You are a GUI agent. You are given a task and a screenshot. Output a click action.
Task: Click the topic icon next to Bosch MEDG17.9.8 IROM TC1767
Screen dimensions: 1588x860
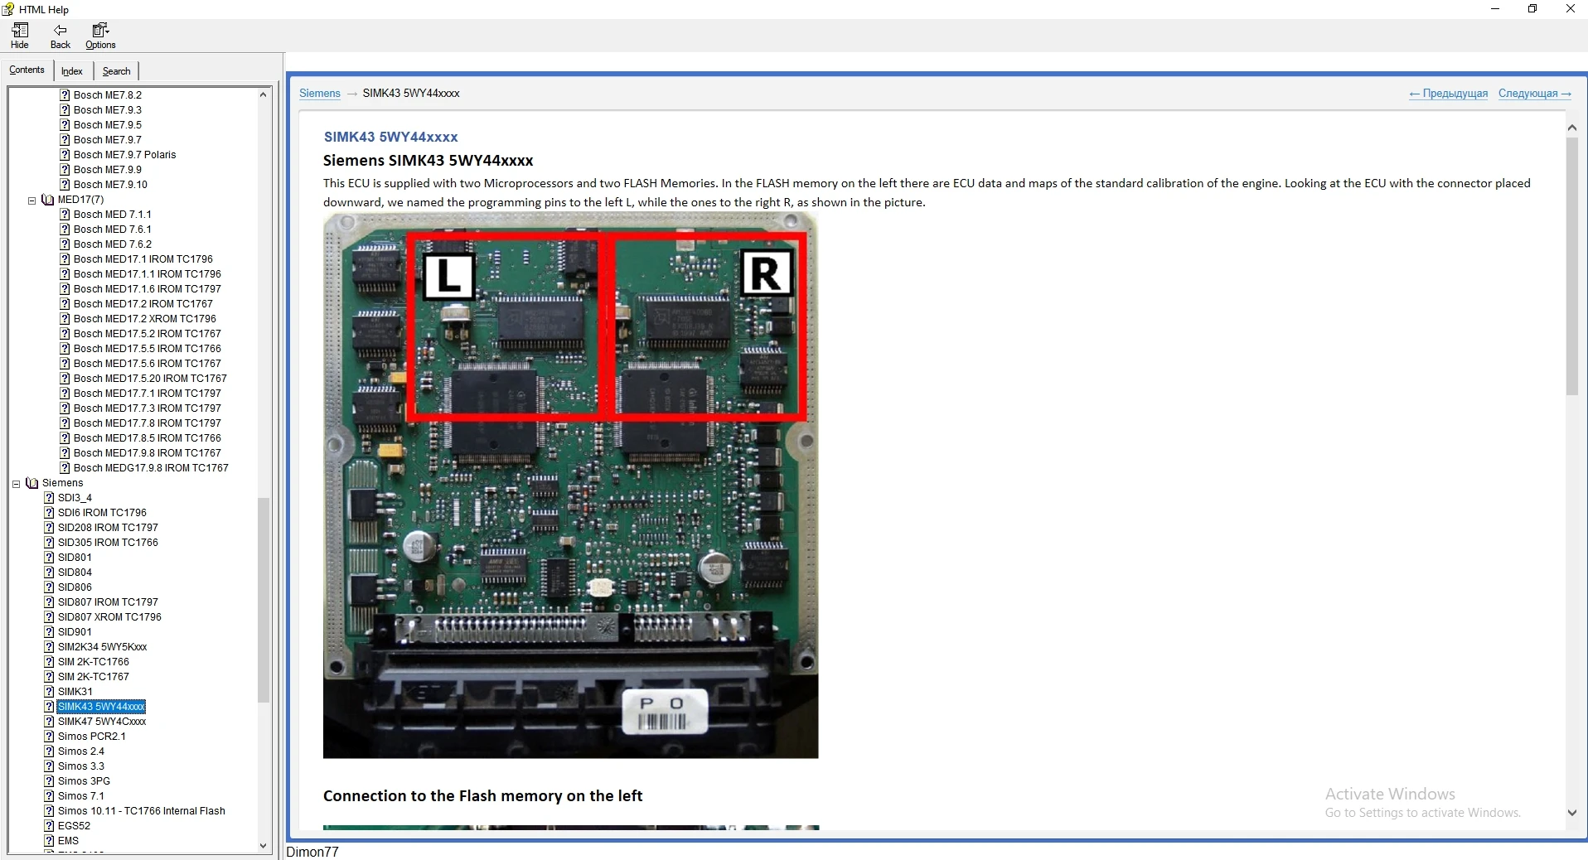[65, 468]
